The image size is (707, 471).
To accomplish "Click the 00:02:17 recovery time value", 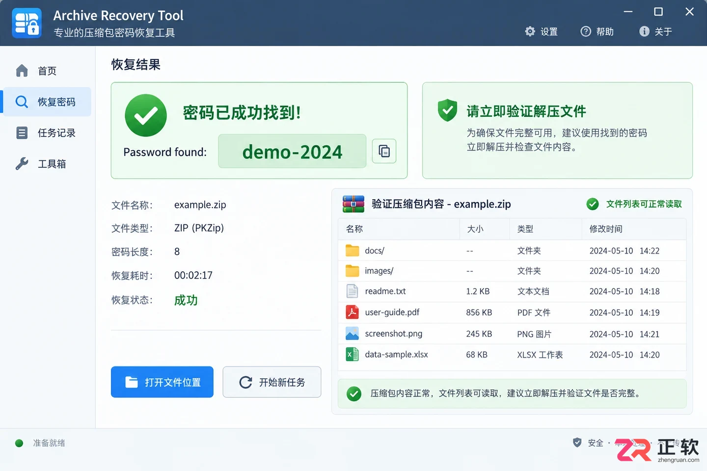I will click(x=193, y=275).
